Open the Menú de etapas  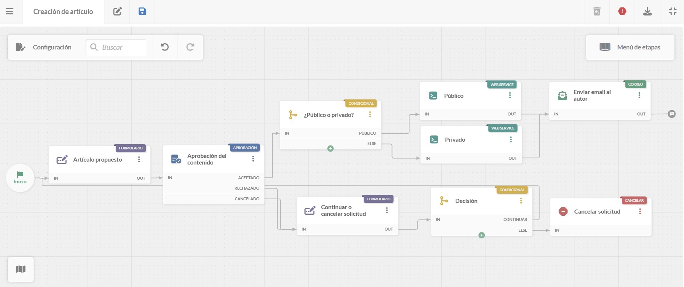(630, 47)
